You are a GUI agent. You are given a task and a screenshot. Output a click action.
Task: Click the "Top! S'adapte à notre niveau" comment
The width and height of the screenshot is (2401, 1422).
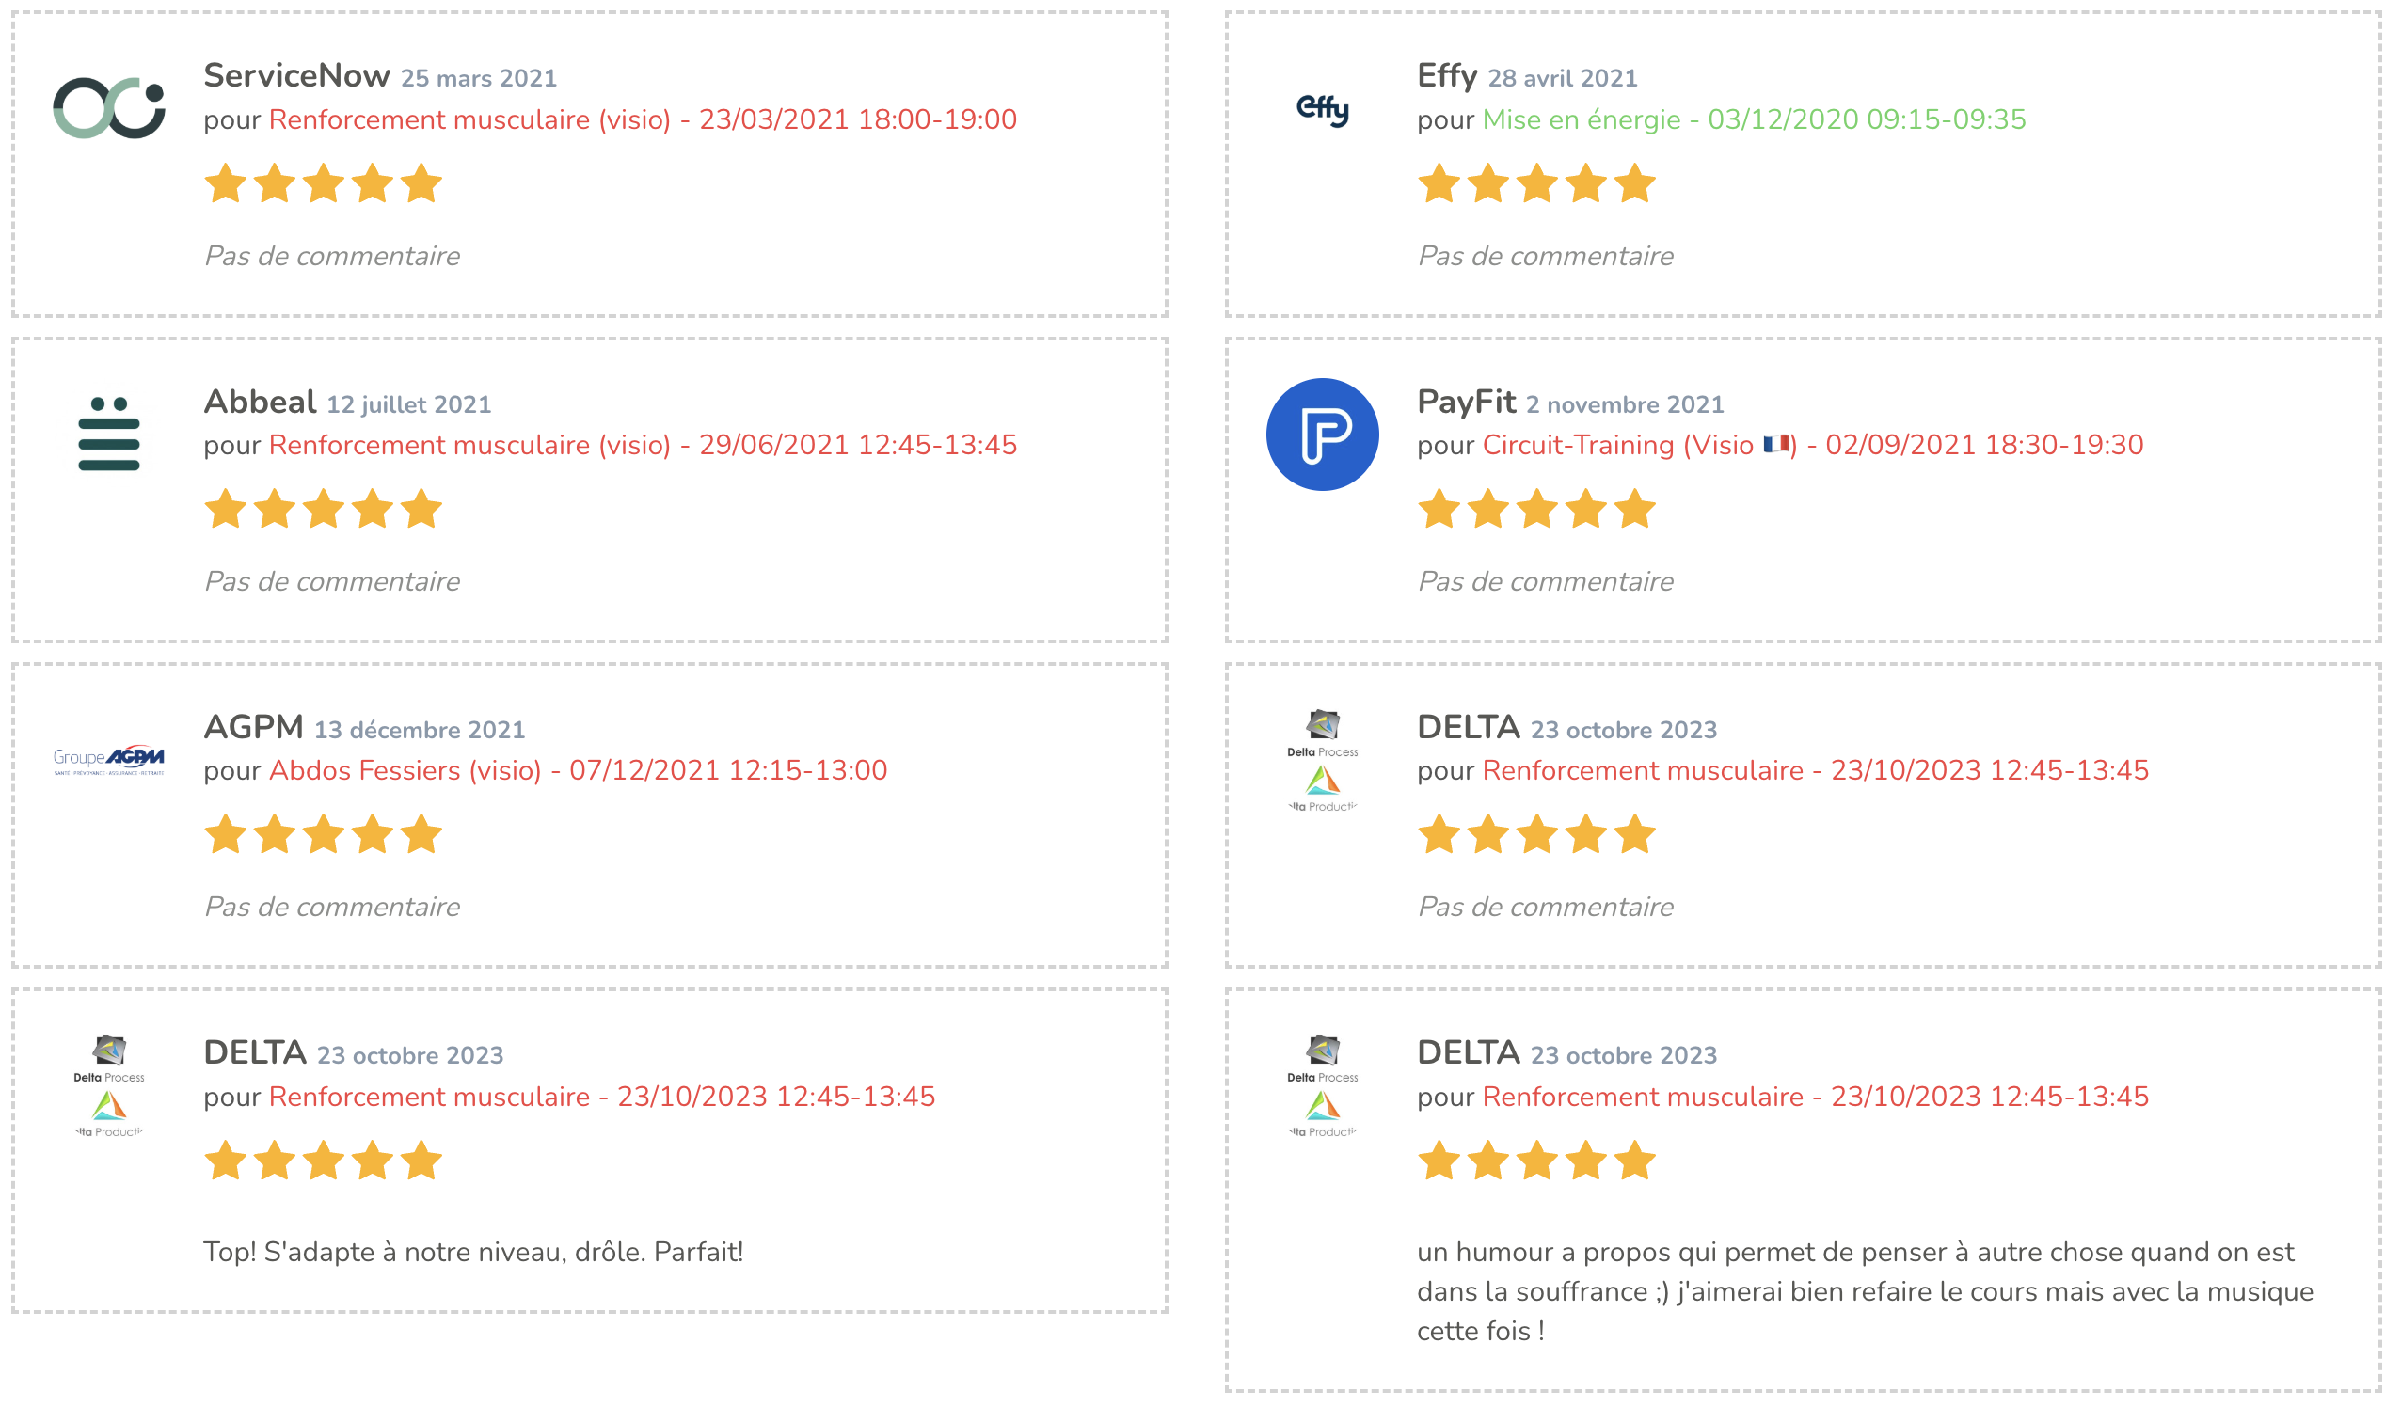473,1254
